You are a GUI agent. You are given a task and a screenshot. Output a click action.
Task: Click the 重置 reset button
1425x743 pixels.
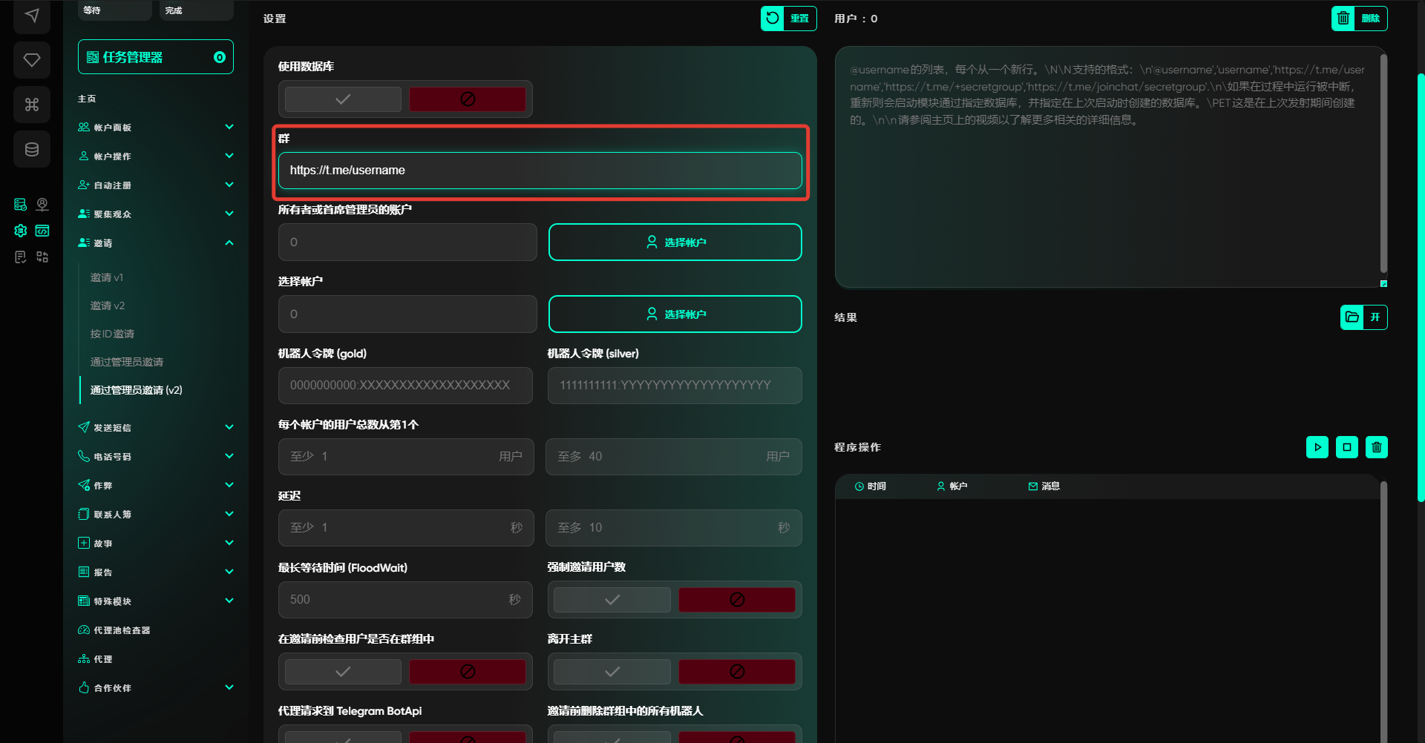coord(788,19)
